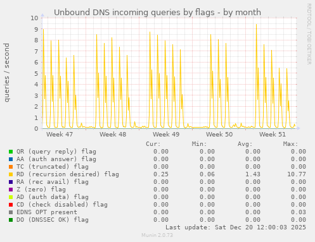Click the 'Avg:' column header
This screenshot has height=242, width=315.
coord(245,144)
